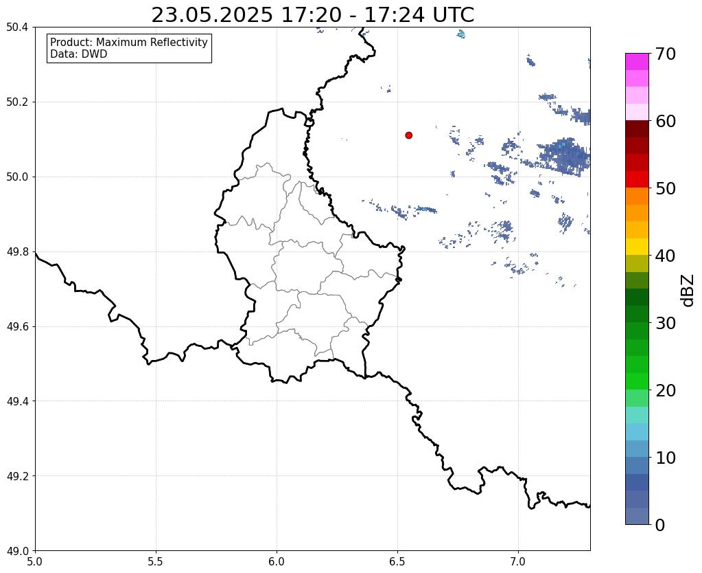Click the colorbar tick label '10'
702x573 pixels.
pos(666,458)
